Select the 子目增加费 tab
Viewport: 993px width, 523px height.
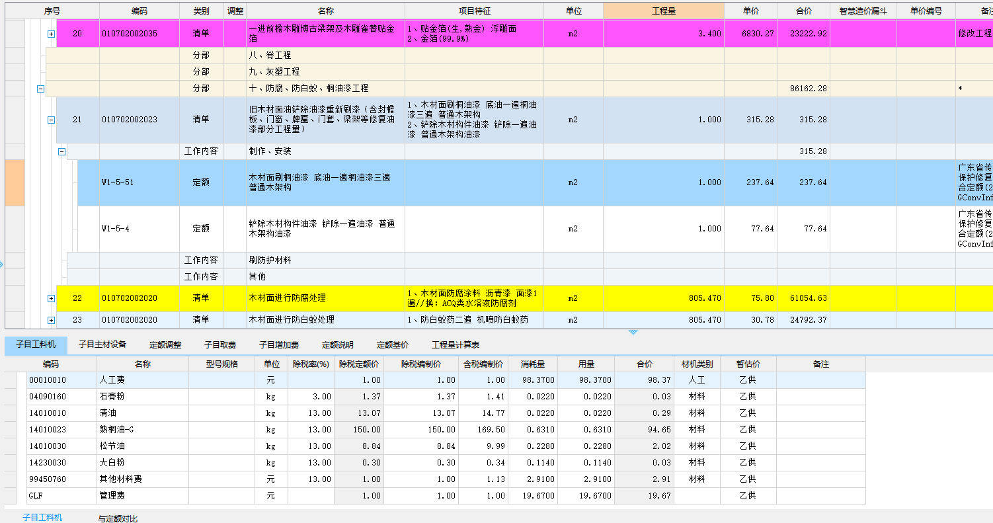(x=279, y=344)
